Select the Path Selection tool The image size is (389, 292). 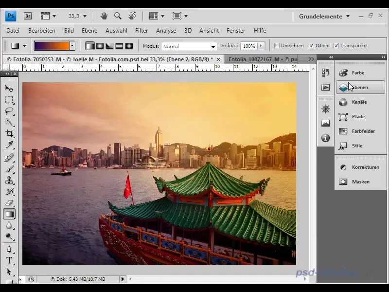coord(9,272)
